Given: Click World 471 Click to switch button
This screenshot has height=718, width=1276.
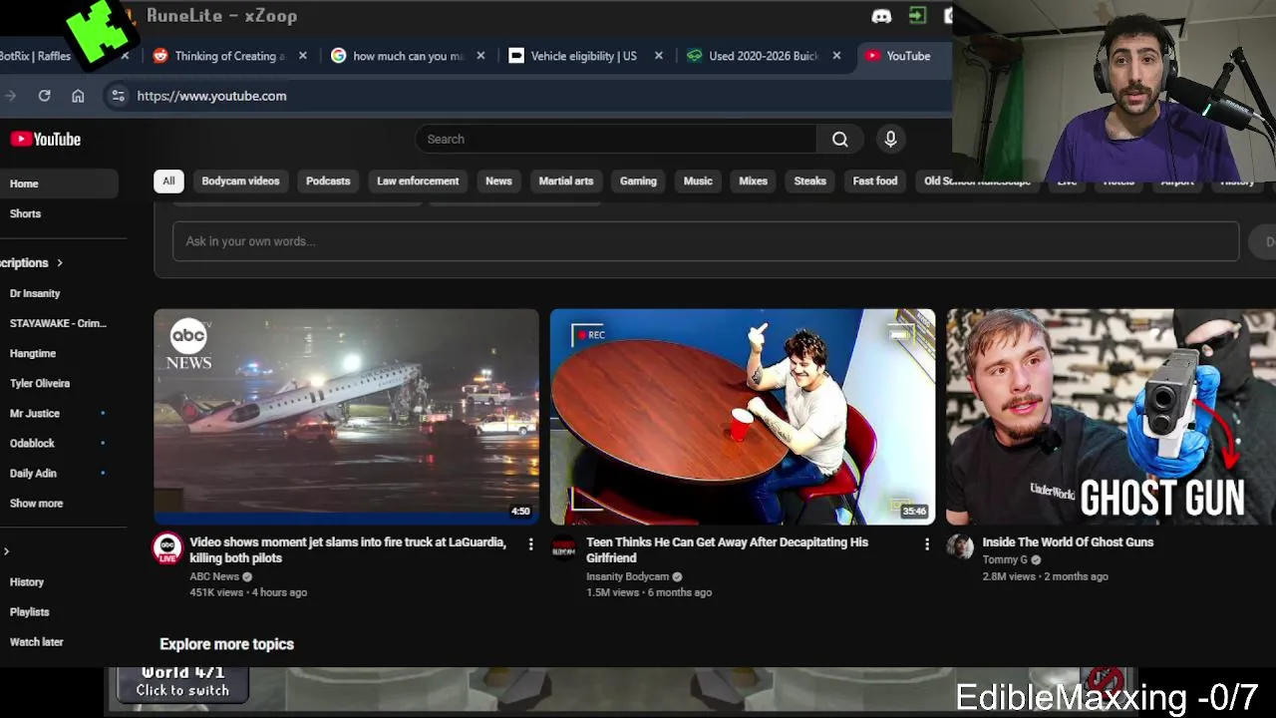Looking at the screenshot, I should (x=182, y=682).
